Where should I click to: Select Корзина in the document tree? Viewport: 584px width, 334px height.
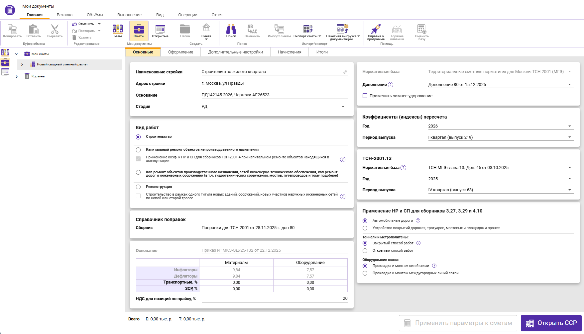[x=38, y=76]
